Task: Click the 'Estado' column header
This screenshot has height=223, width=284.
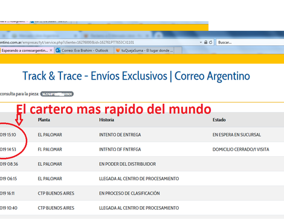Action: [x=219, y=120]
